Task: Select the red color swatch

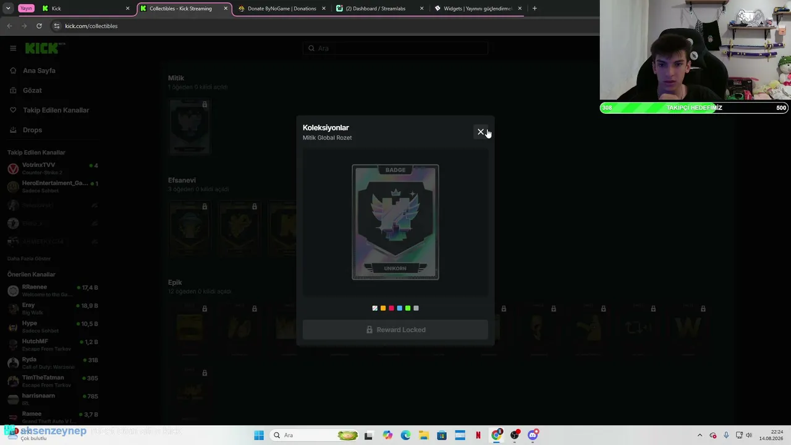Action: (x=391, y=308)
